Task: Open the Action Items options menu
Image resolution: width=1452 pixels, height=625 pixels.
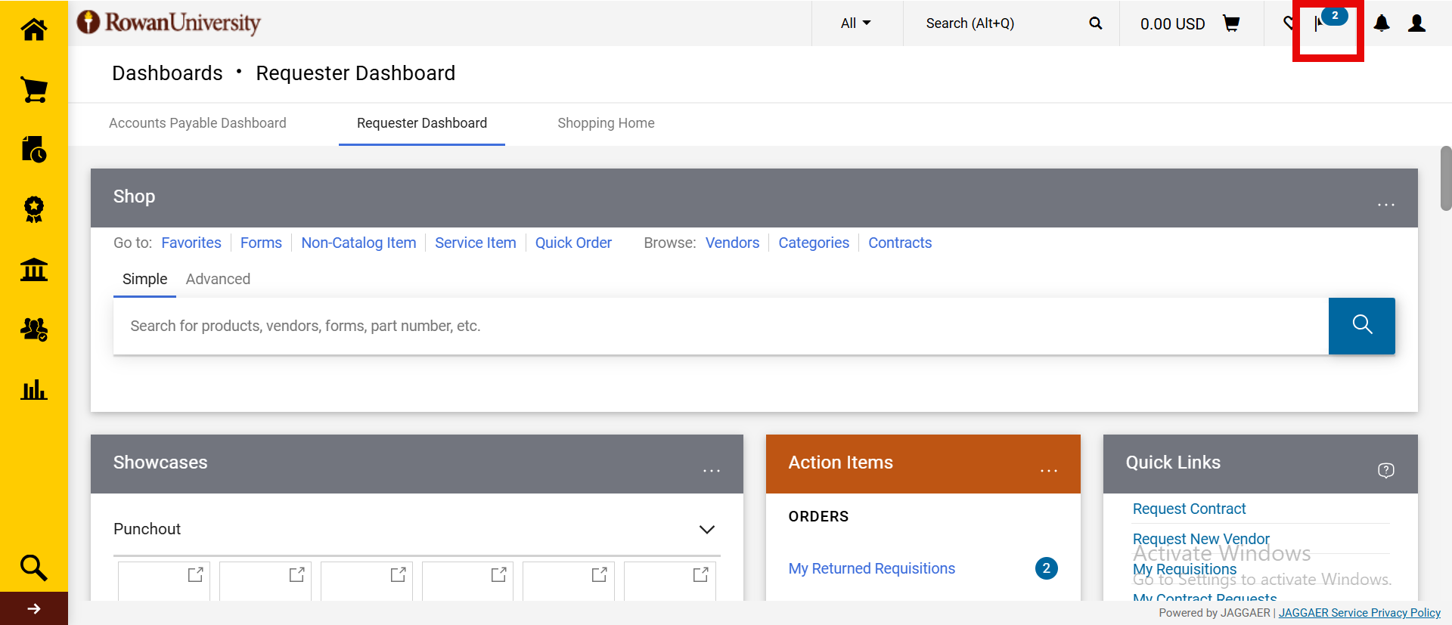Action: (x=1048, y=470)
